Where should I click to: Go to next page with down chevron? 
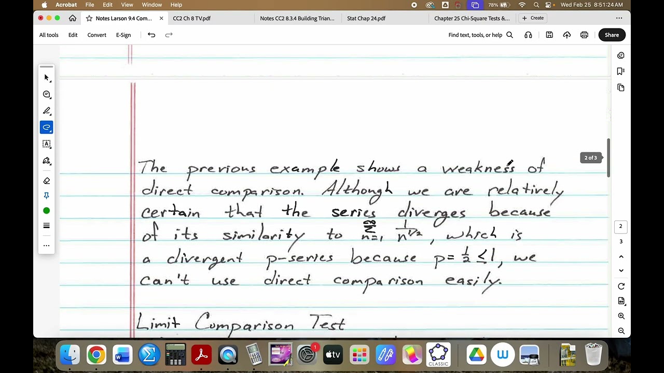621,270
